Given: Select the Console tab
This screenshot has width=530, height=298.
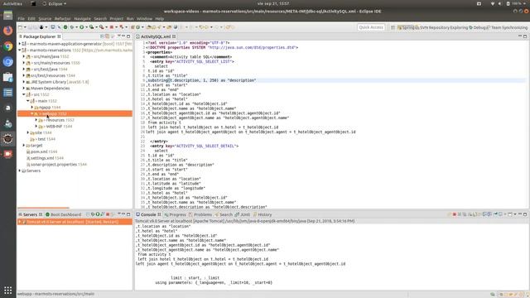Looking at the screenshot, I should (148, 214).
